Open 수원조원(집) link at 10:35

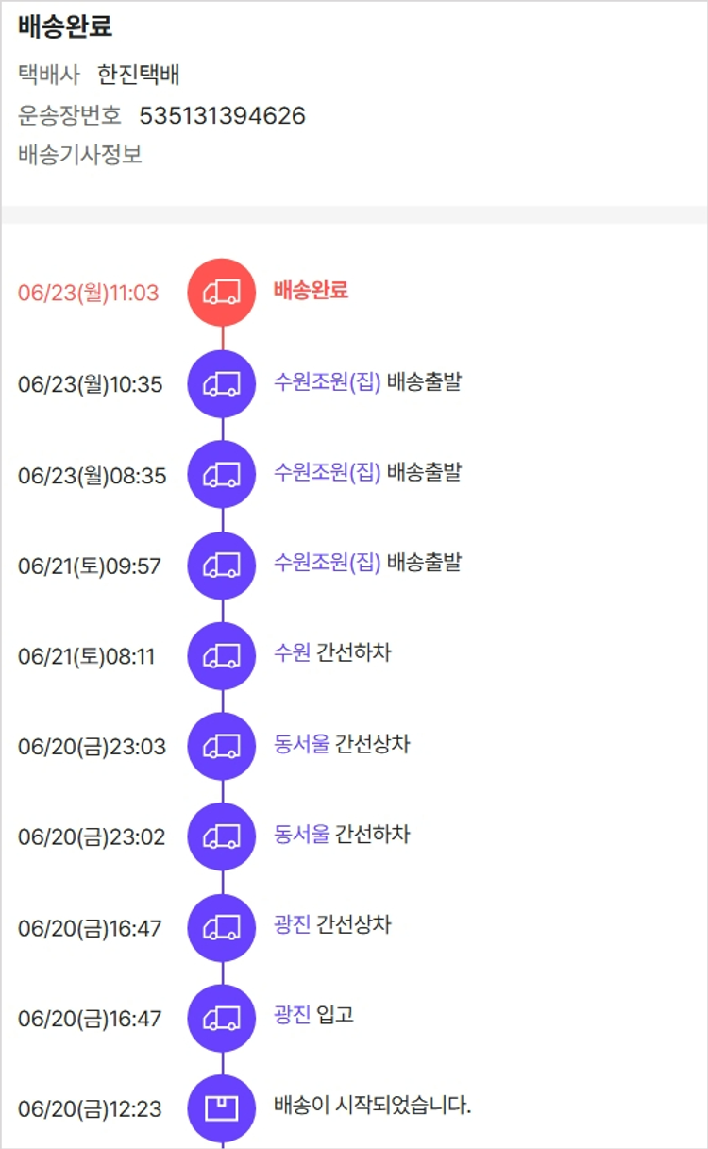point(327,382)
